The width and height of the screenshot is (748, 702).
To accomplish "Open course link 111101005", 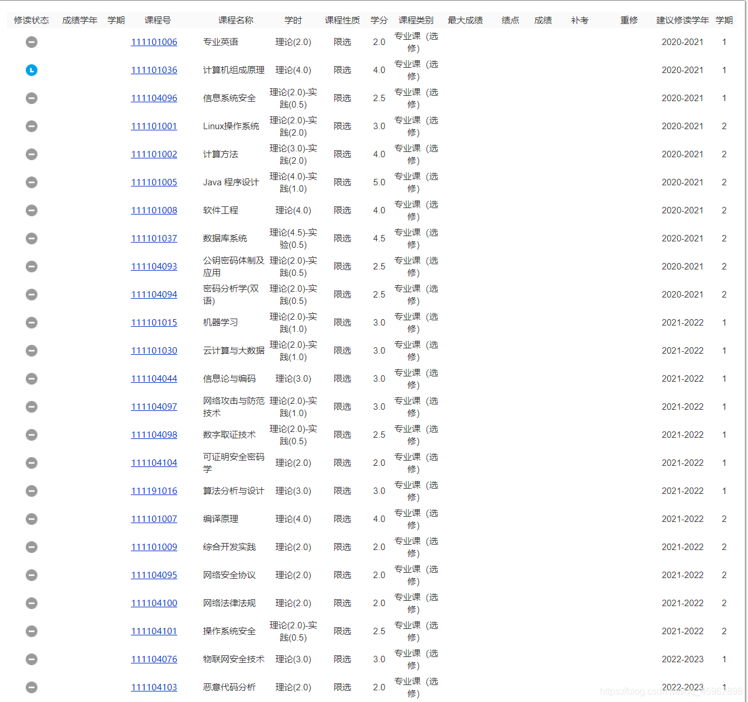I will coord(154,182).
